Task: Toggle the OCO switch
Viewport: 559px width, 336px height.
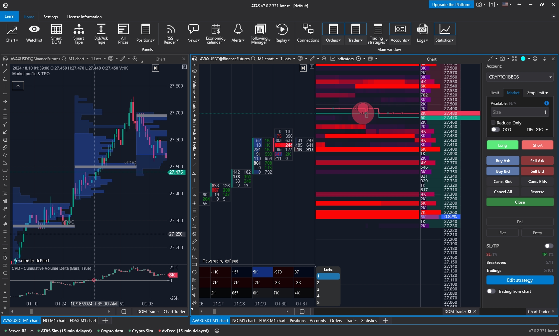Action: tap(495, 130)
